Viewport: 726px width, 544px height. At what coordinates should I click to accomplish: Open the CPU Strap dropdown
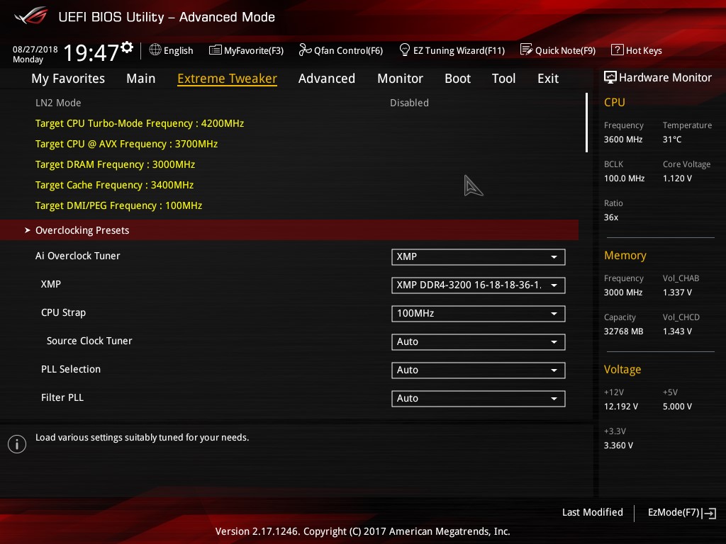tap(479, 314)
